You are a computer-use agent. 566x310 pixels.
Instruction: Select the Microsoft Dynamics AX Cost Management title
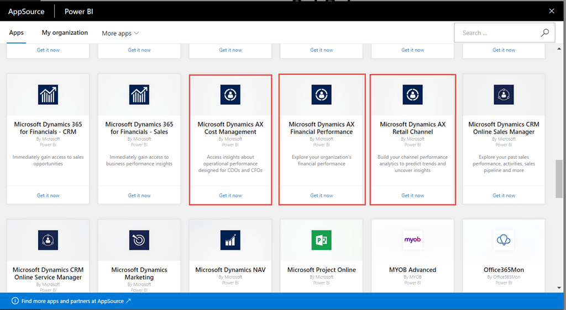[x=230, y=128]
